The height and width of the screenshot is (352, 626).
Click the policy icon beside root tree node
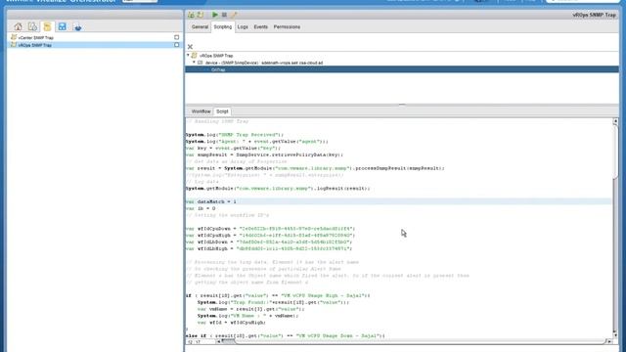(x=194, y=56)
